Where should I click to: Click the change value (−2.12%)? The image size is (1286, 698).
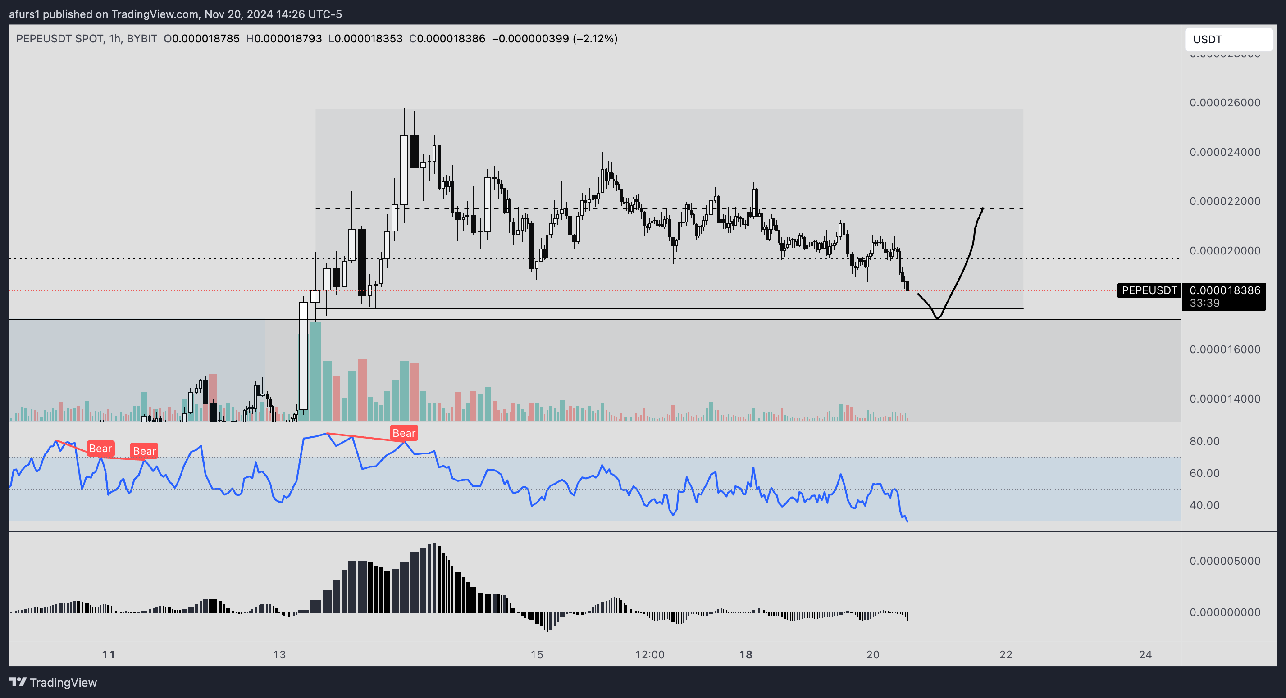(595, 38)
